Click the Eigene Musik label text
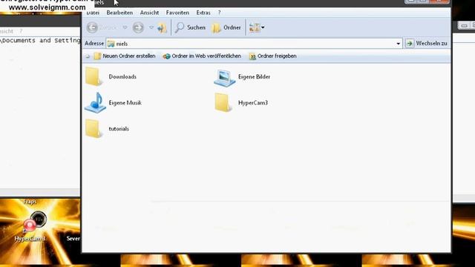475x267 pixels. point(125,103)
